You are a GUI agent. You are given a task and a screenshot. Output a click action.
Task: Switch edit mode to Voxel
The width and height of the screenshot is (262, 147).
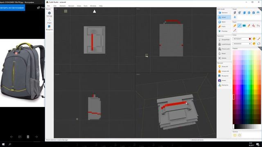point(224,17)
